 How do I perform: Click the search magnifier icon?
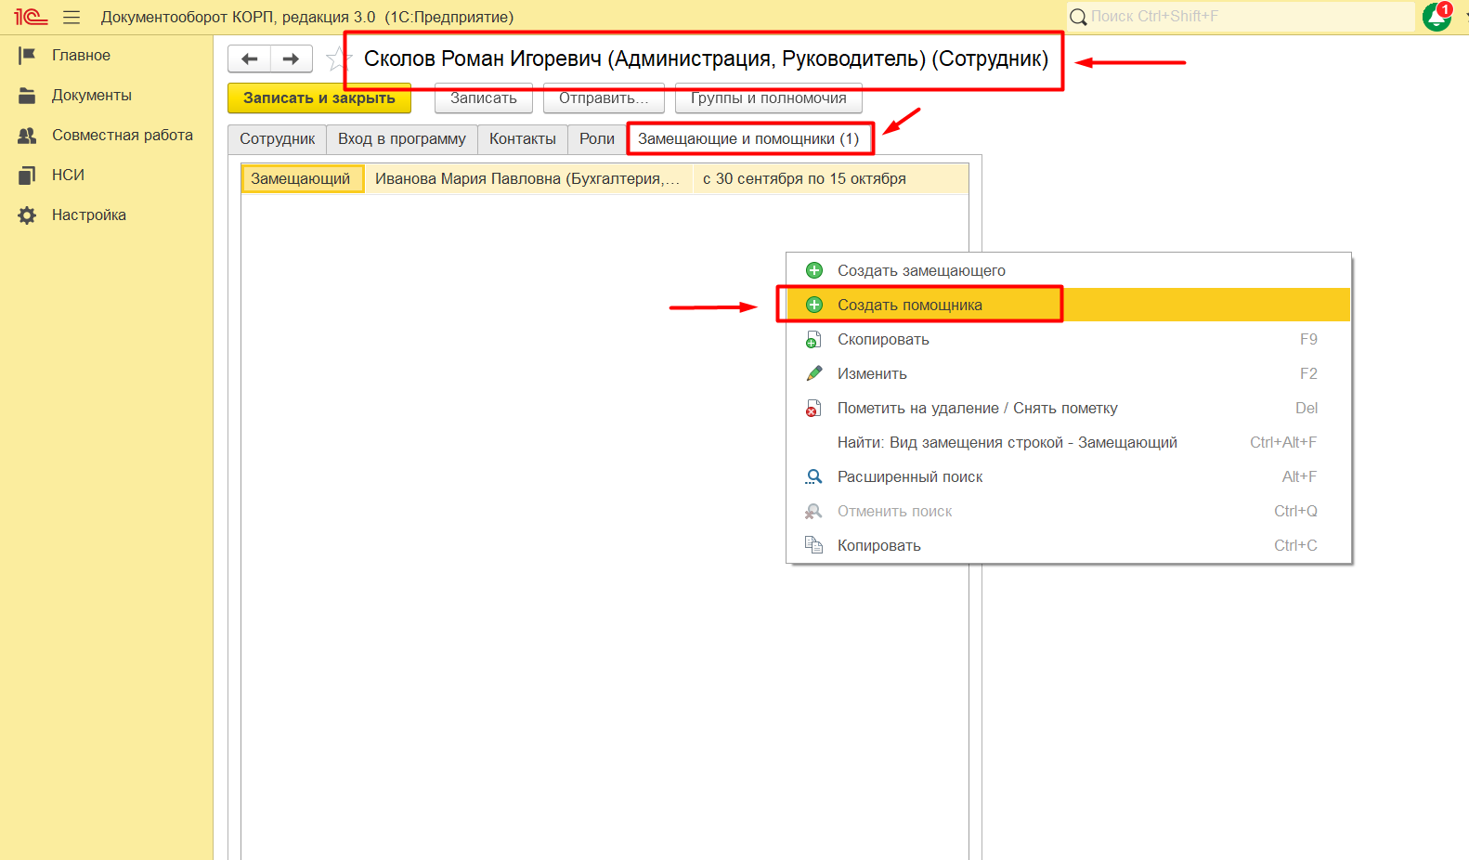(1078, 17)
